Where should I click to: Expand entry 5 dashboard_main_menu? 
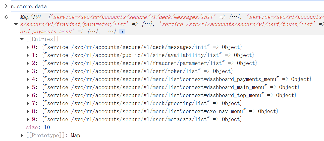(x=28, y=87)
